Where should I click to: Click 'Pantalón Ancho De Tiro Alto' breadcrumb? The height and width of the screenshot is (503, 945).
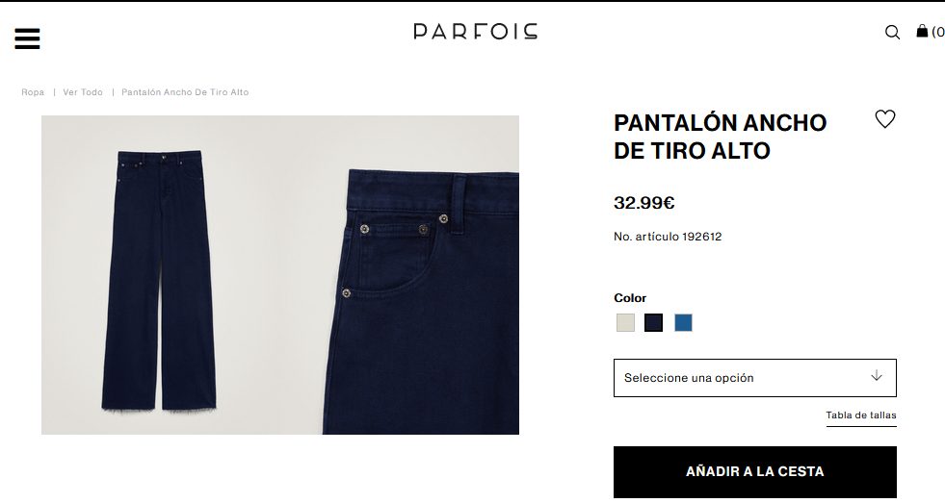pyautogui.click(x=185, y=92)
